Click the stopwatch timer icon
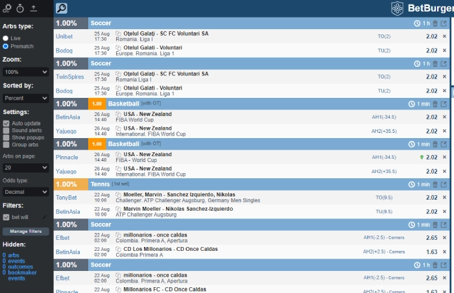Viewport: 454px width, 293px height. (x=20, y=8)
